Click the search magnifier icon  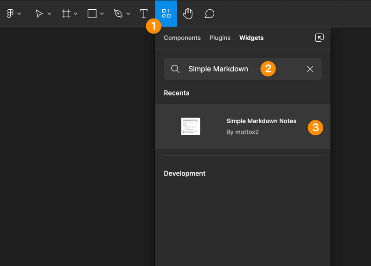point(175,69)
